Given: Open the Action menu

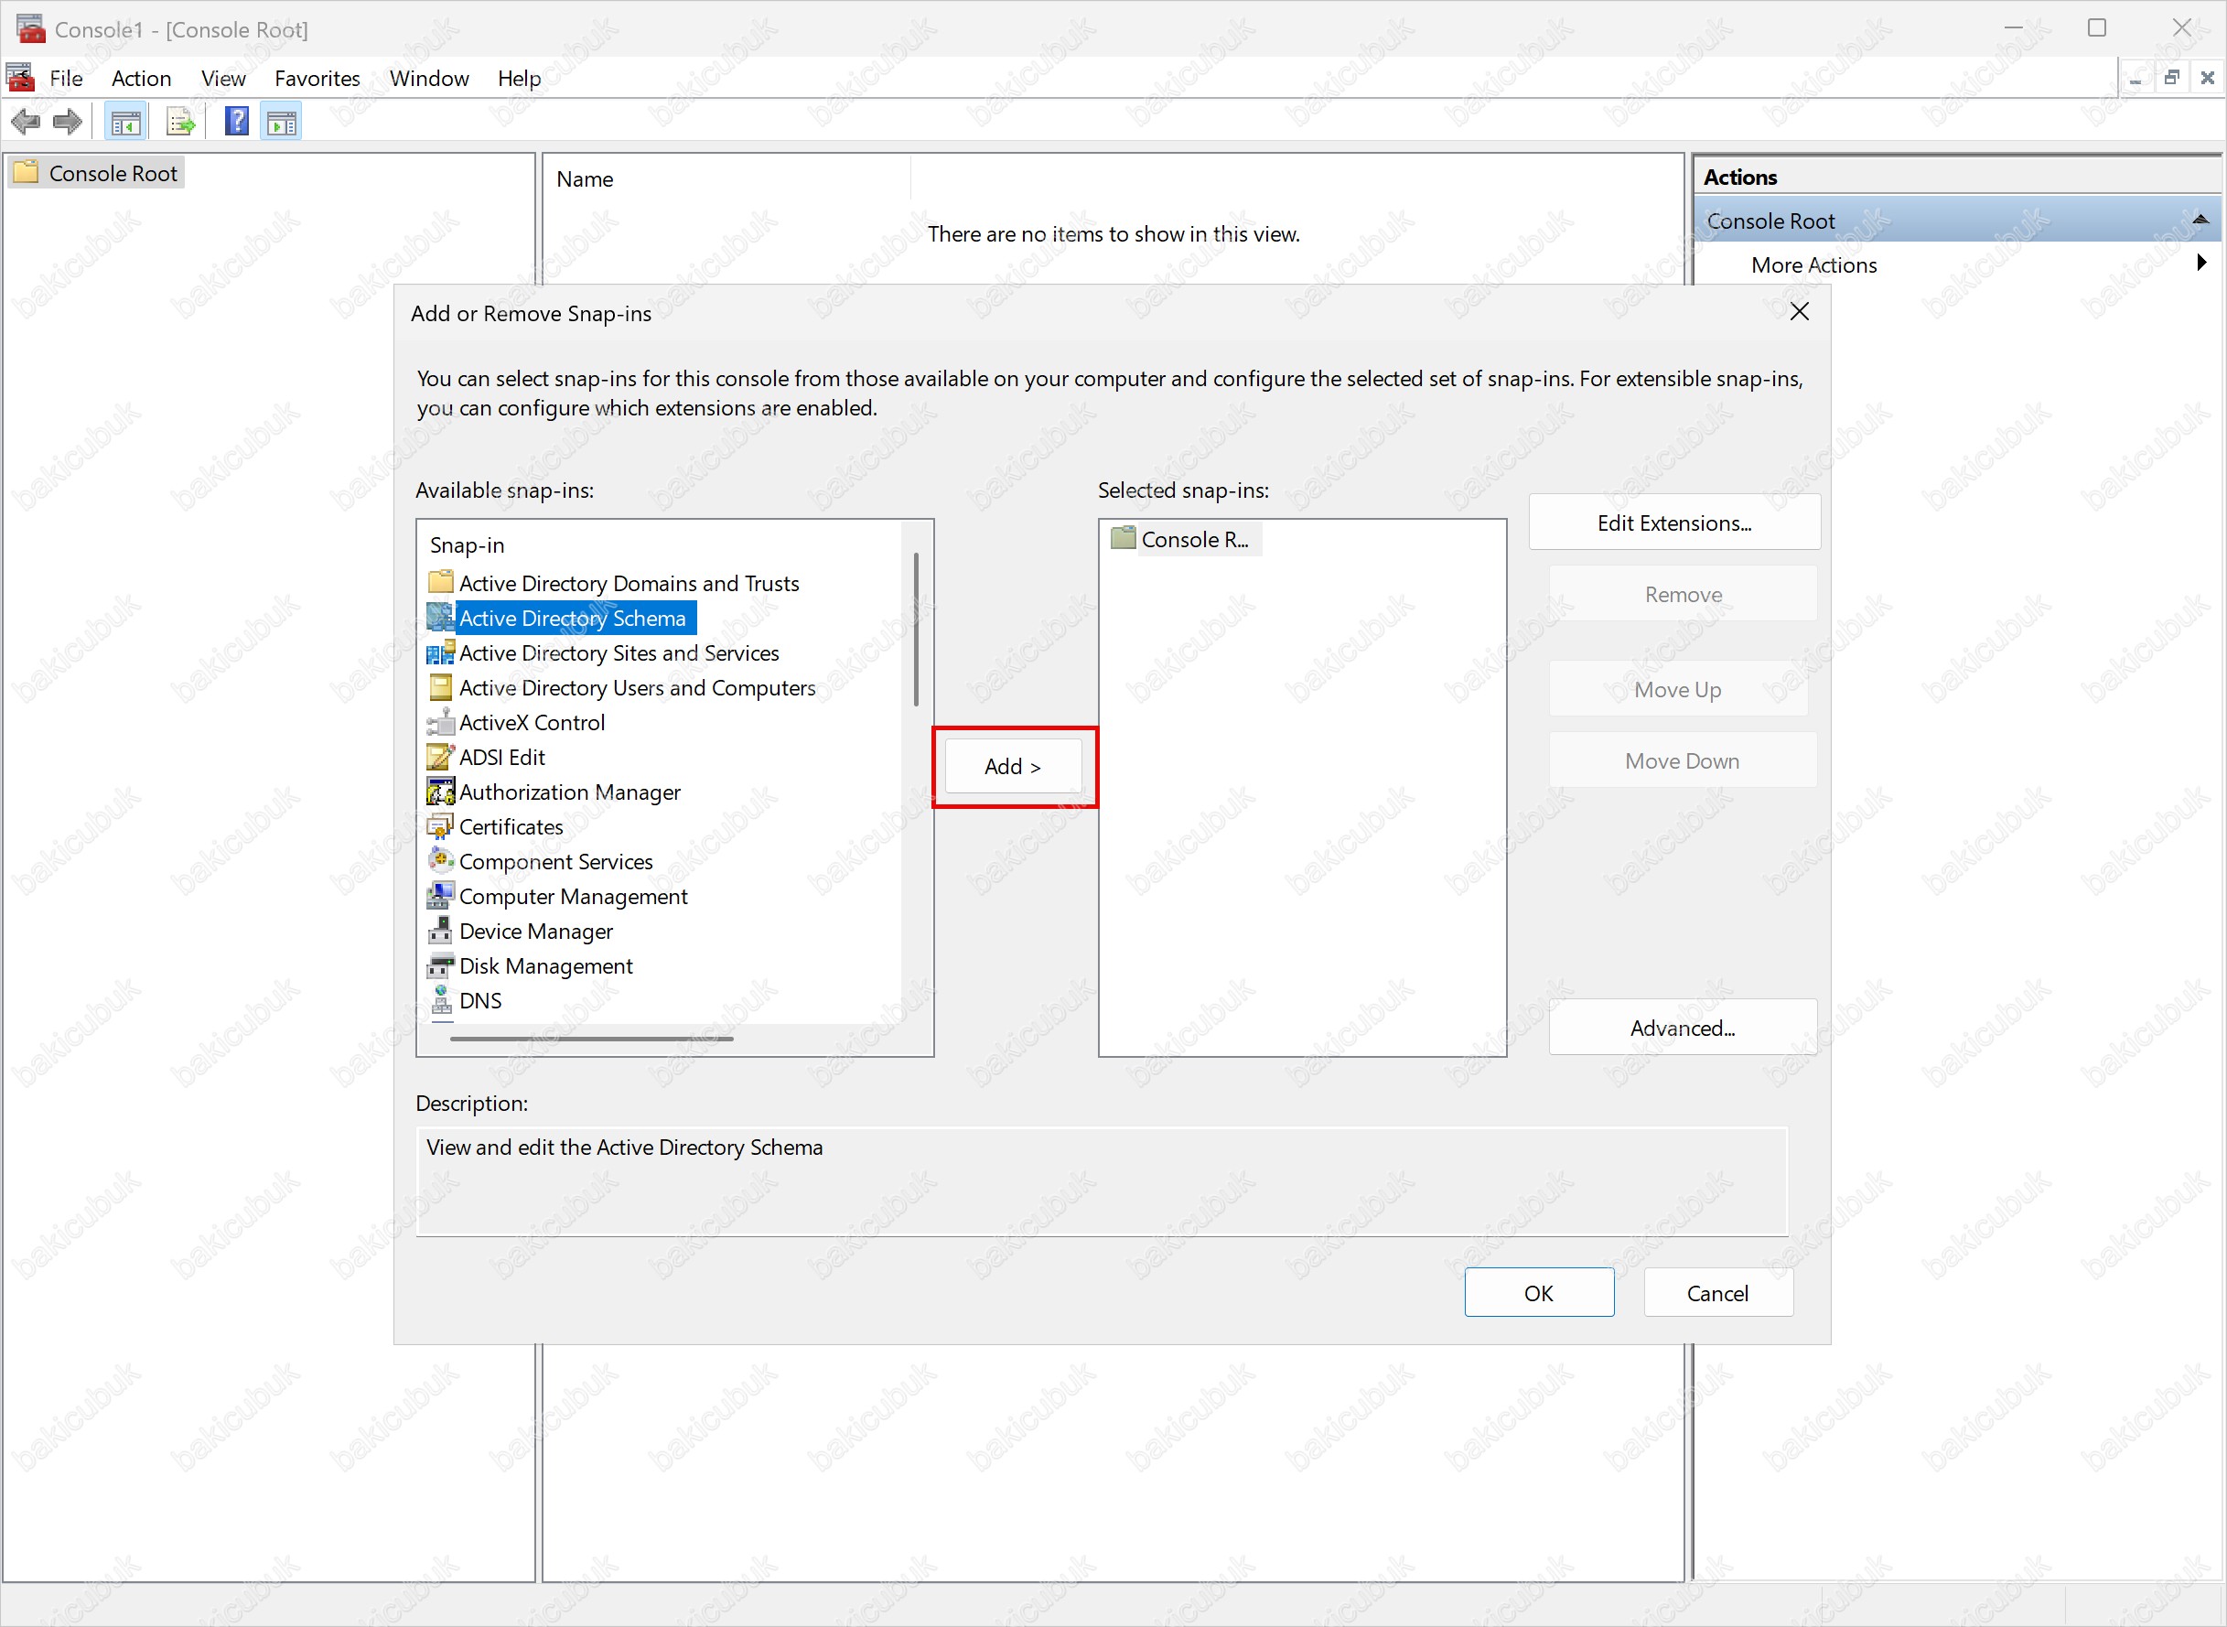Looking at the screenshot, I should (141, 78).
